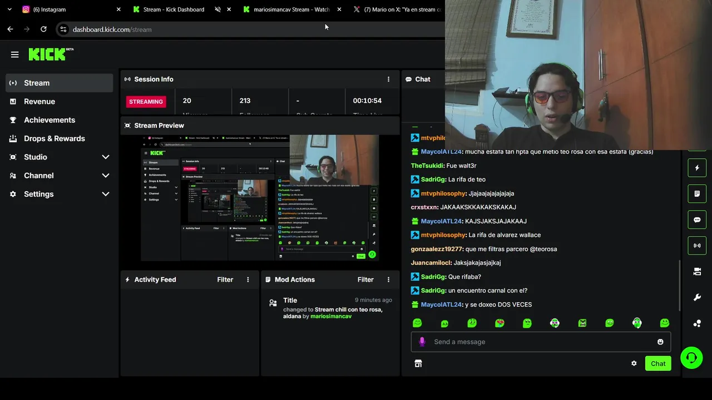Open the Activity Feed three-dot menu
712x400 pixels.
pyautogui.click(x=248, y=279)
